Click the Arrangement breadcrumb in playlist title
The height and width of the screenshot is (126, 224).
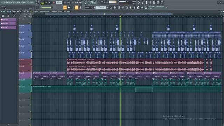[x=44, y=11]
